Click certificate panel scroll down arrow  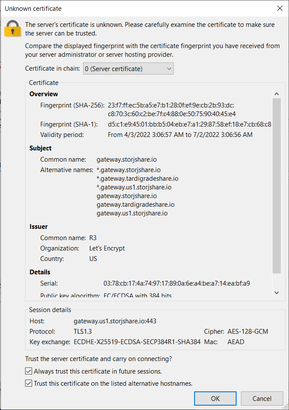[277, 293]
